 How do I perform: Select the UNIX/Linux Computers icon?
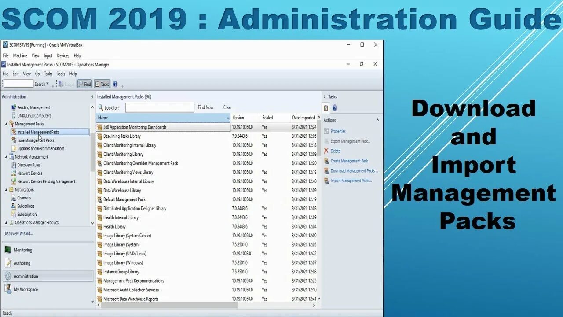click(14, 116)
